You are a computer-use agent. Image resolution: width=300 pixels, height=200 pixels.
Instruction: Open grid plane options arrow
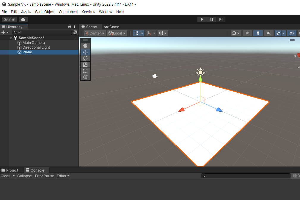(142, 33)
